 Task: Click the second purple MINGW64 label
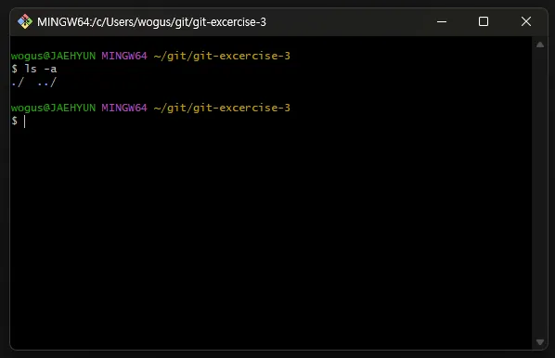pos(124,108)
